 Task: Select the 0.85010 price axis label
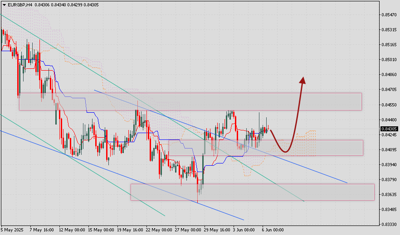pos(389,60)
